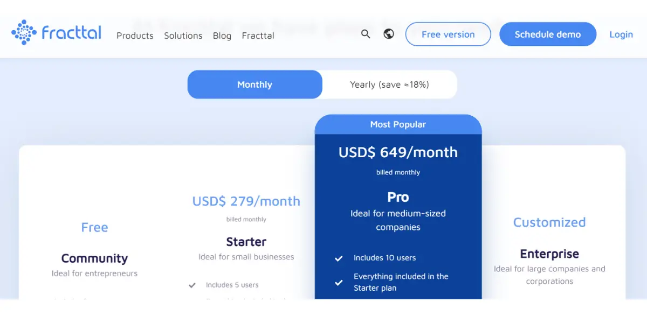Select the Pro plan heading
Image resolution: width=647 pixels, height=323 pixels.
pyautogui.click(x=398, y=197)
